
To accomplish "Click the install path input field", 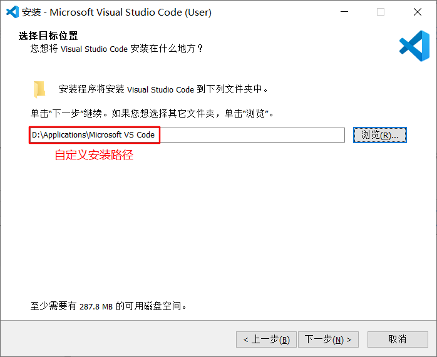I will tap(187, 135).
